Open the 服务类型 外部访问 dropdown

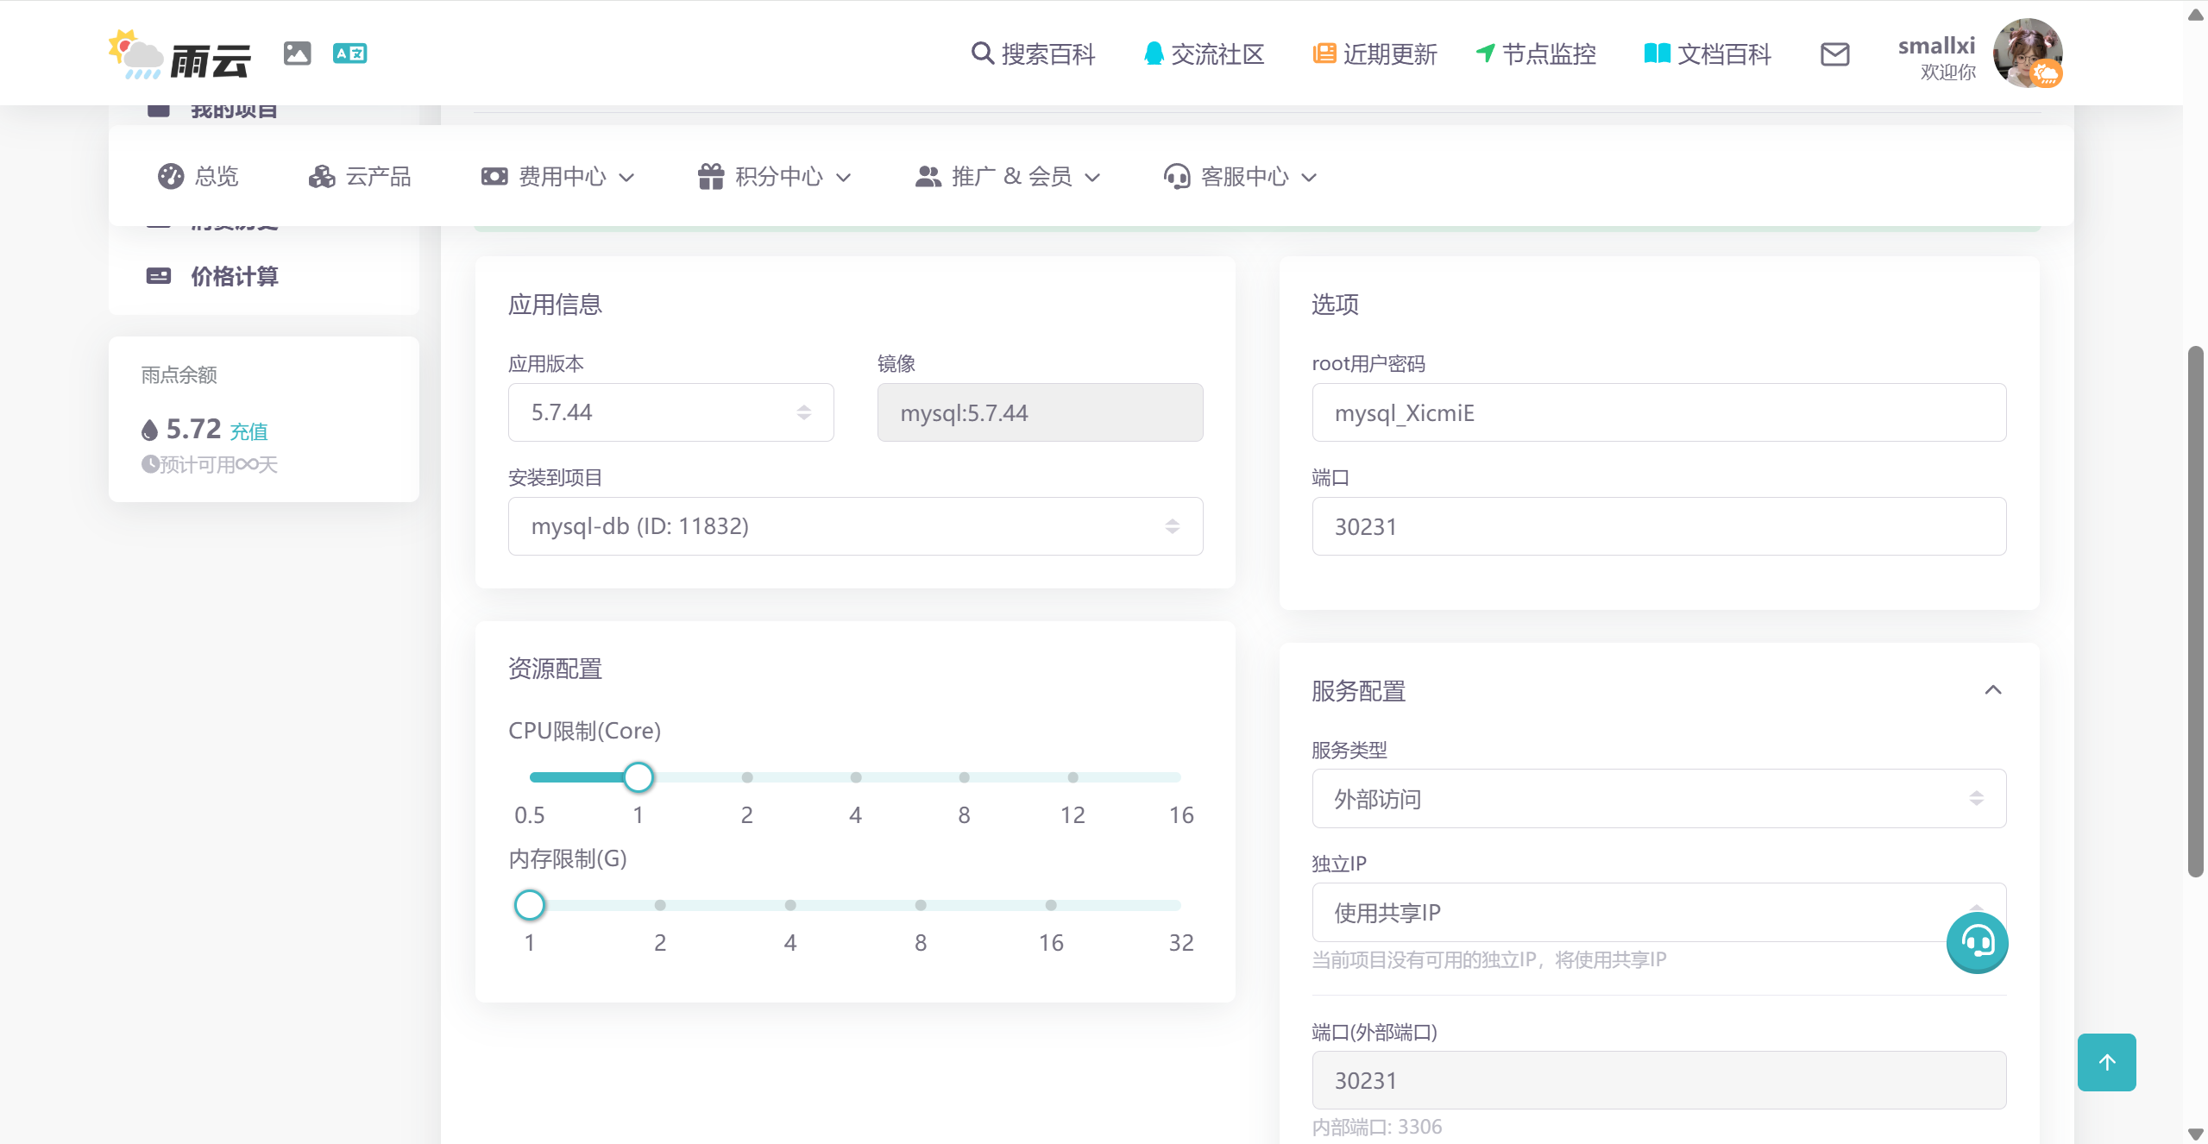1658,799
